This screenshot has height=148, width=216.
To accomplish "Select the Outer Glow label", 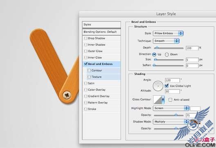I will 95,51.
